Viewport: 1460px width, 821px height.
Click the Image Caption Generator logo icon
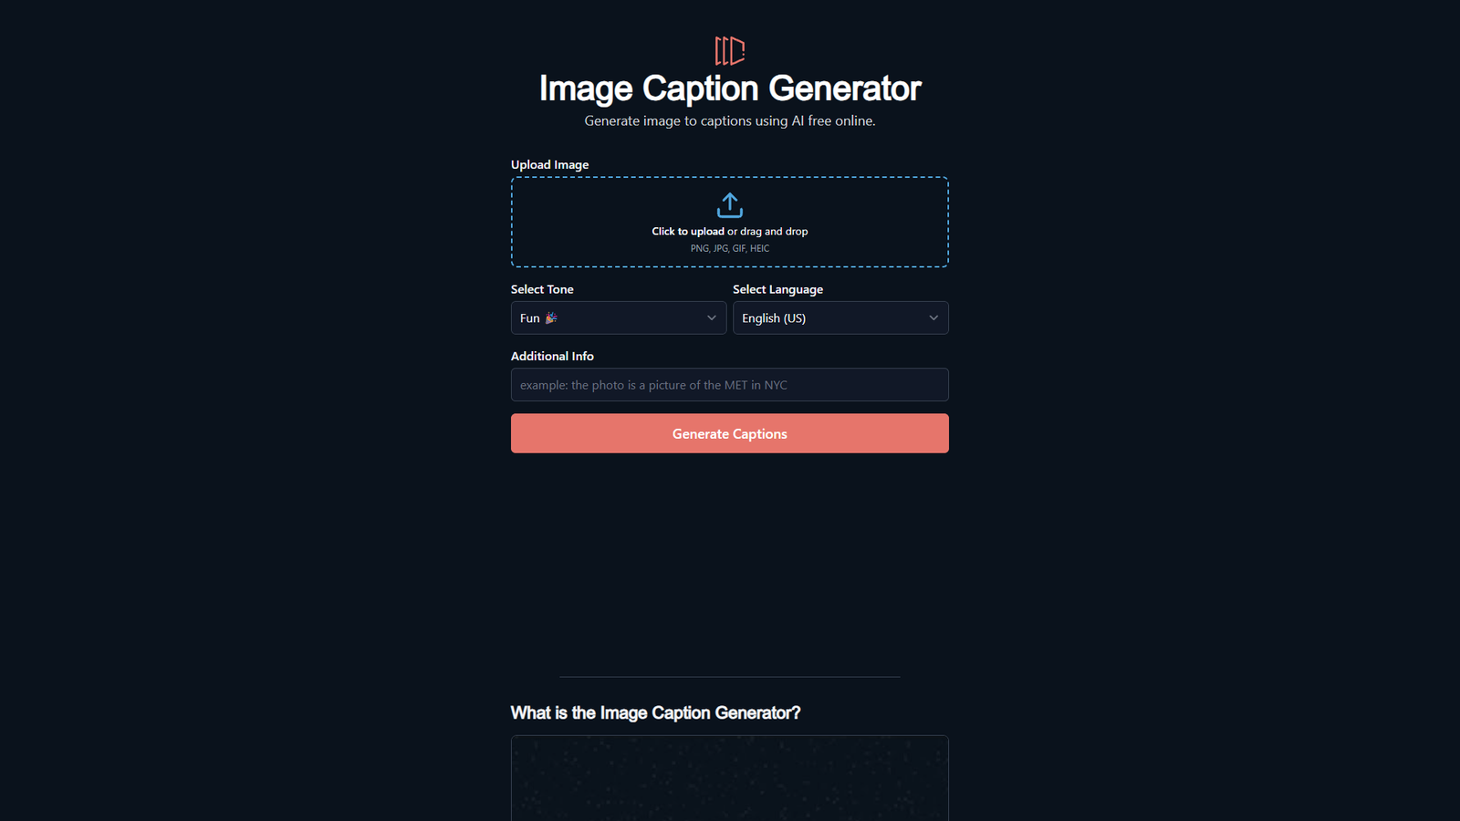coord(729,51)
